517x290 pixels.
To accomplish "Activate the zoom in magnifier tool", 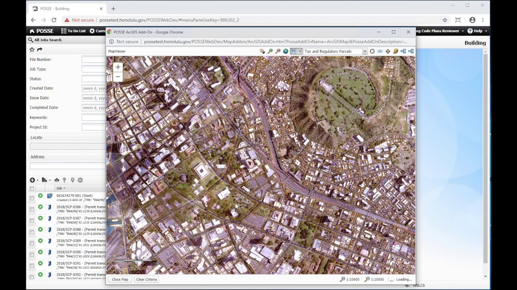I will [x=270, y=51].
